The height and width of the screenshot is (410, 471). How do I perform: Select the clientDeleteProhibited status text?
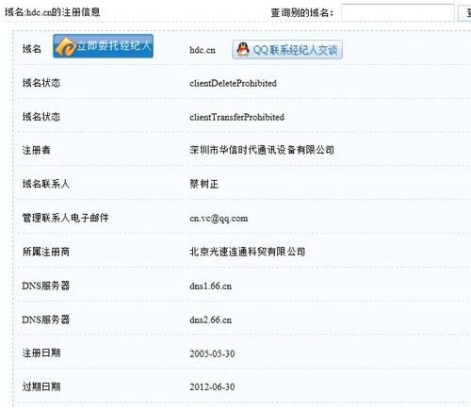pyautogui.click(x=233, y=83)
